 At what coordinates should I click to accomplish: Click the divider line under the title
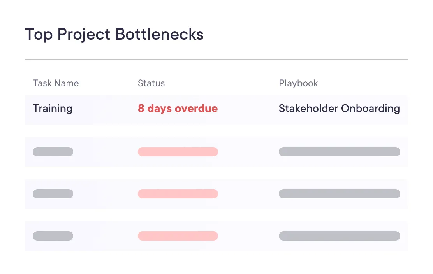point(216,59)
